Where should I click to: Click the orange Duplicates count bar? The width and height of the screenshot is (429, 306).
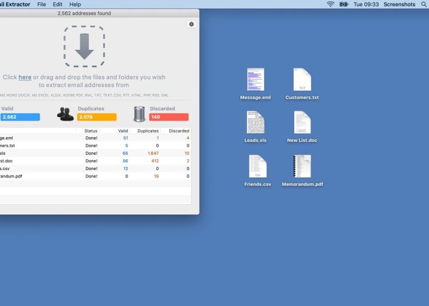coord(97,117)
